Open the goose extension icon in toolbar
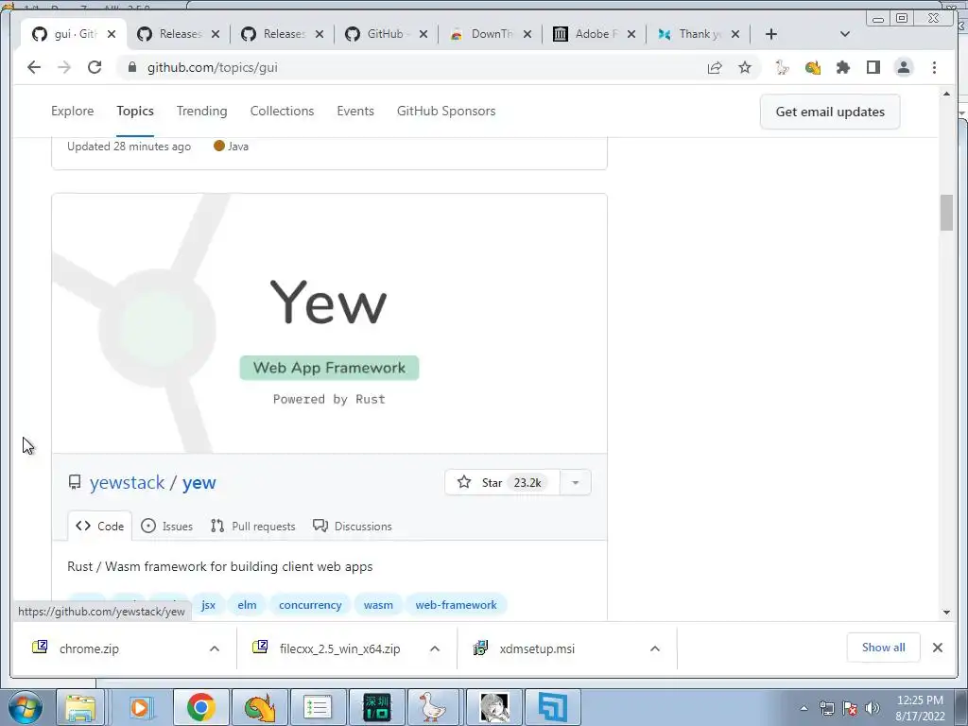Viewport: 968px width, 726px height. click(x=782, y=67)
